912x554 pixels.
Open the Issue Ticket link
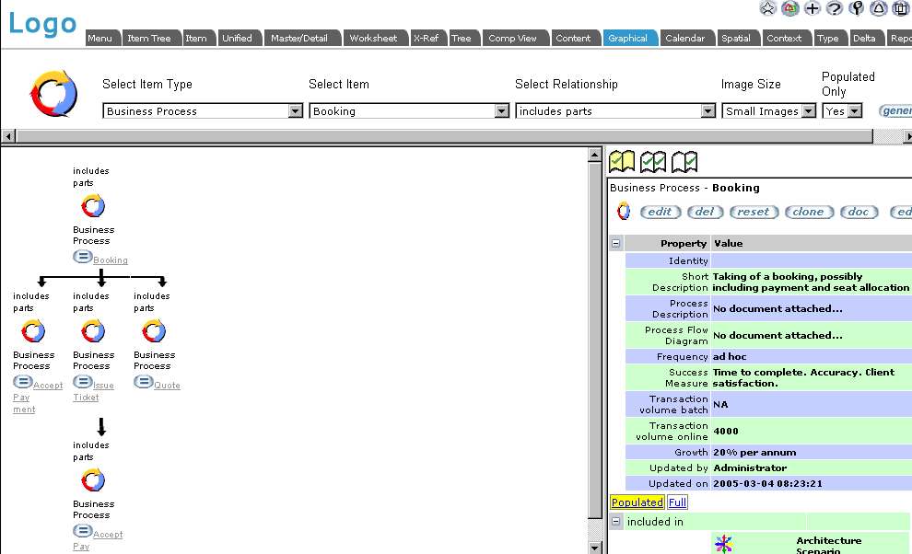tap(102, 386)
